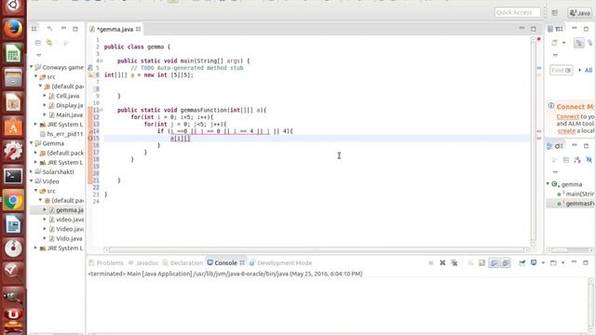Open the Declaration tab

click(x=183, y=262)
